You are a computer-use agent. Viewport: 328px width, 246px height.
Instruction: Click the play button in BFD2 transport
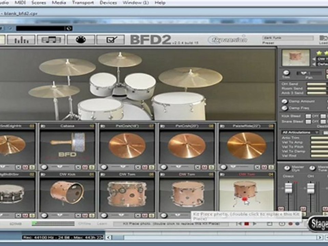pos(255,224)
